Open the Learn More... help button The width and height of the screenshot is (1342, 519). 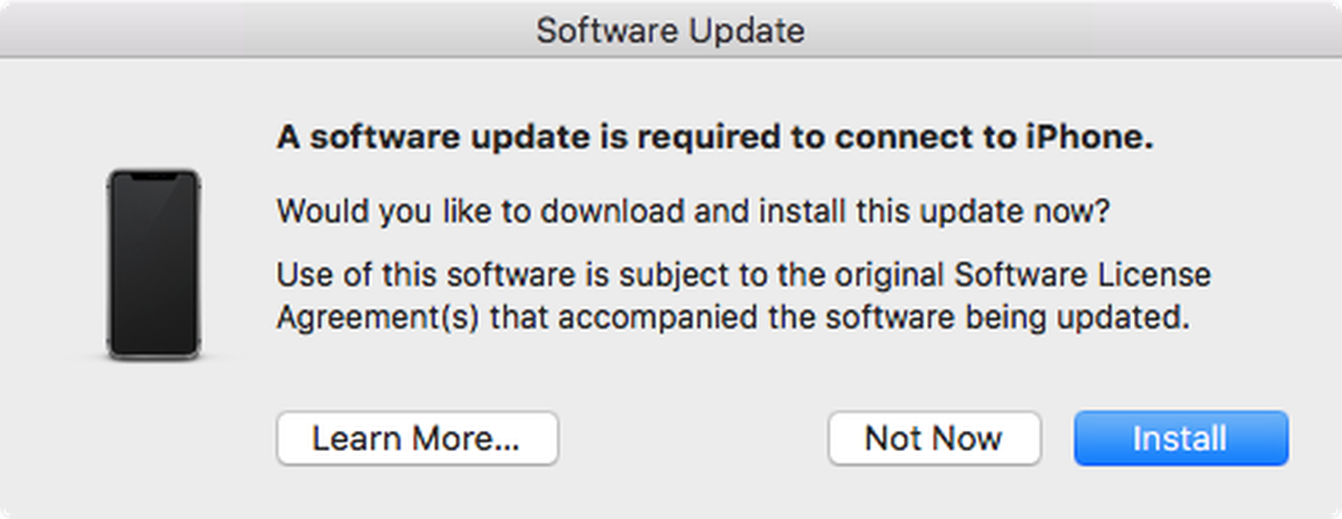click(x=417, y=439)
